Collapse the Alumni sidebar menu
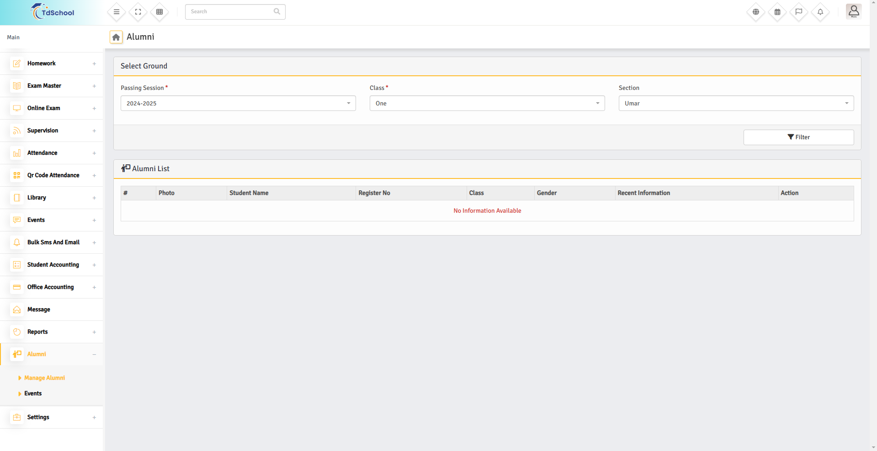The image size is (877, 451). (x=51, y=354)
